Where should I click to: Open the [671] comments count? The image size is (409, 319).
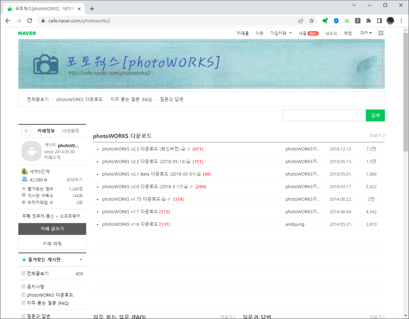[198, 149]
